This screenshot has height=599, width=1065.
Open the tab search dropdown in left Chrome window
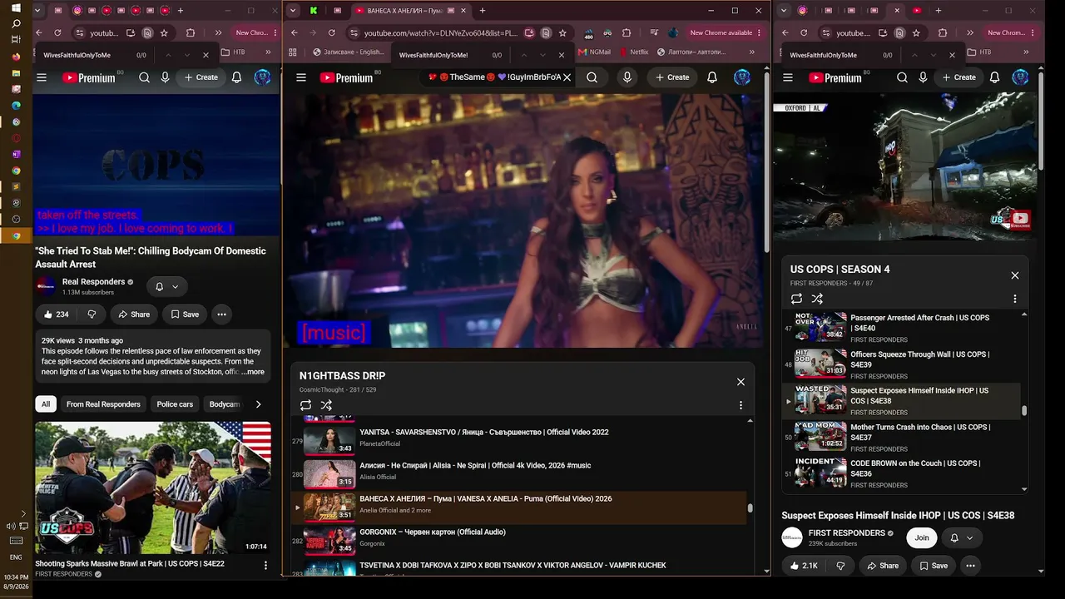pyautogui.click(x=39, y=11)
